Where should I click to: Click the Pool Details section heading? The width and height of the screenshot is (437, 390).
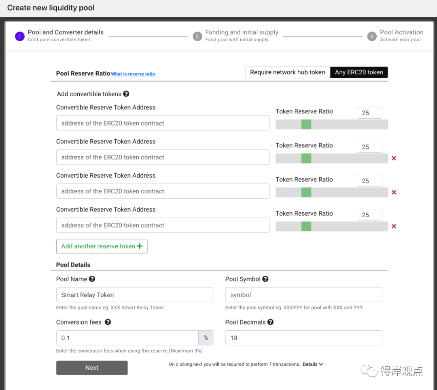pos(73,265)
